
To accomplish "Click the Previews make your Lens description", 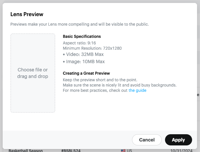I will [80, 24].
